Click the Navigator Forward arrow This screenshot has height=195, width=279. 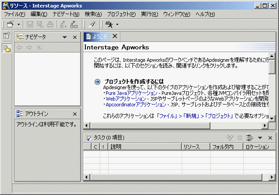[x=29, y=48]
